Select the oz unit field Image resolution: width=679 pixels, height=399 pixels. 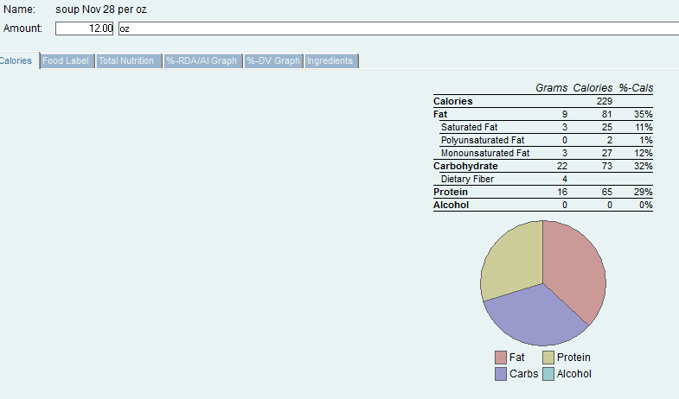coord(398,28)
